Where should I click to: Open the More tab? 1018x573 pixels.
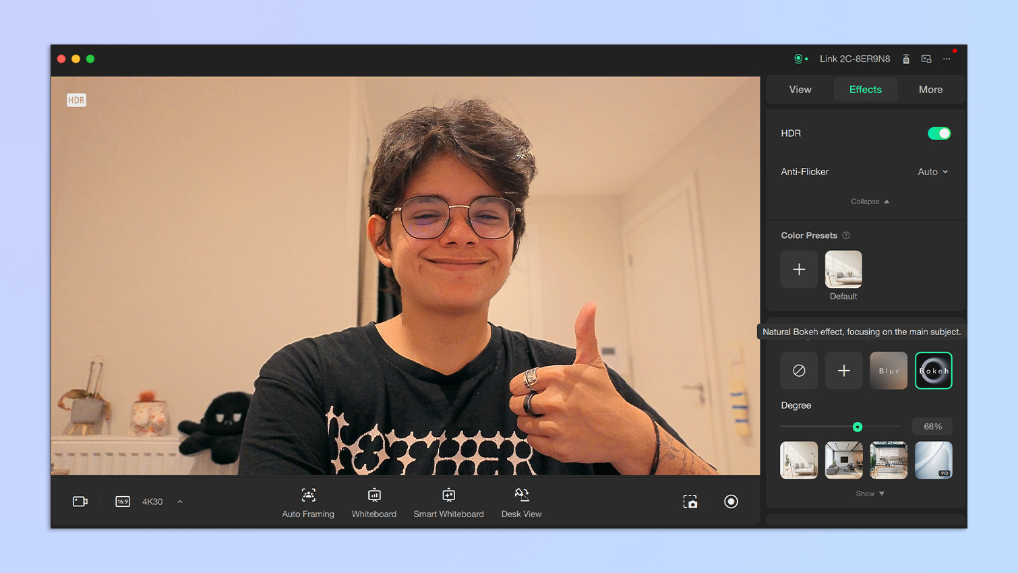tap(930, 90)
